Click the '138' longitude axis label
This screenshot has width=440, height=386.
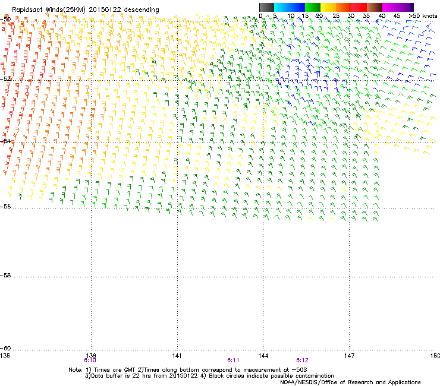(91, 356)
